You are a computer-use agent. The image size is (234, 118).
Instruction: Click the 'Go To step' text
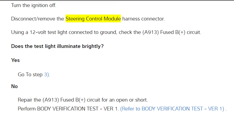[30, 75]
